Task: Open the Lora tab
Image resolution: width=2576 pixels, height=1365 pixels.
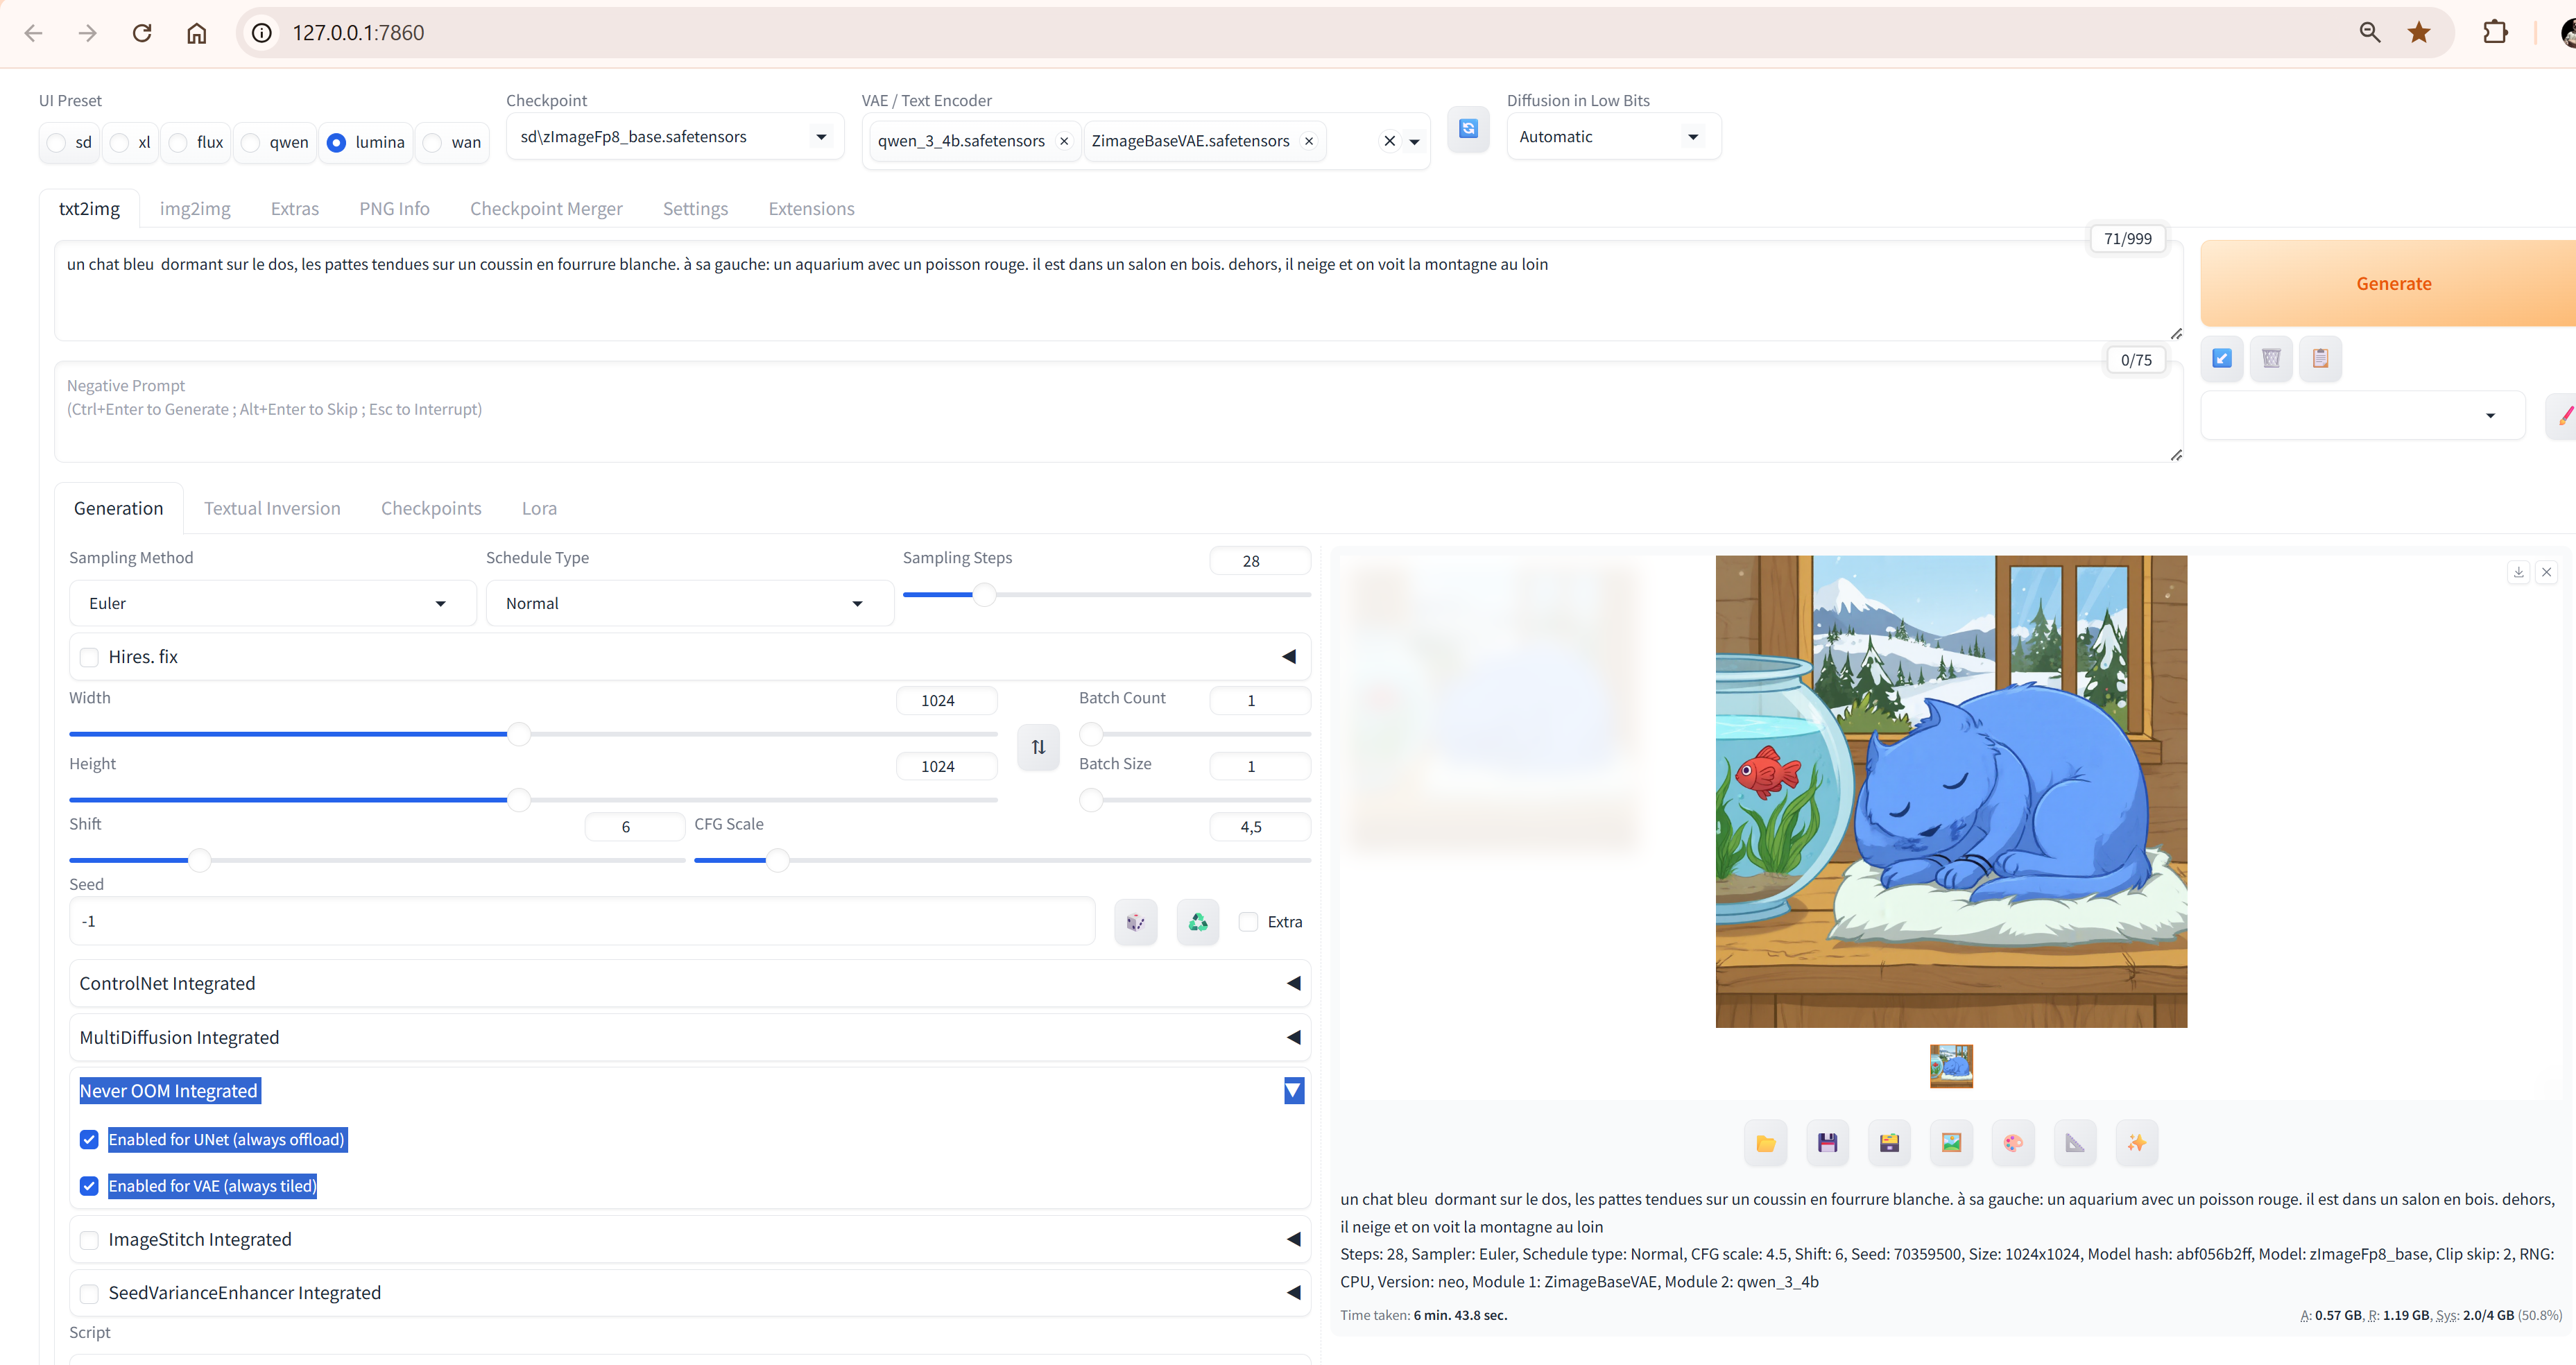Action: [539, 508]
